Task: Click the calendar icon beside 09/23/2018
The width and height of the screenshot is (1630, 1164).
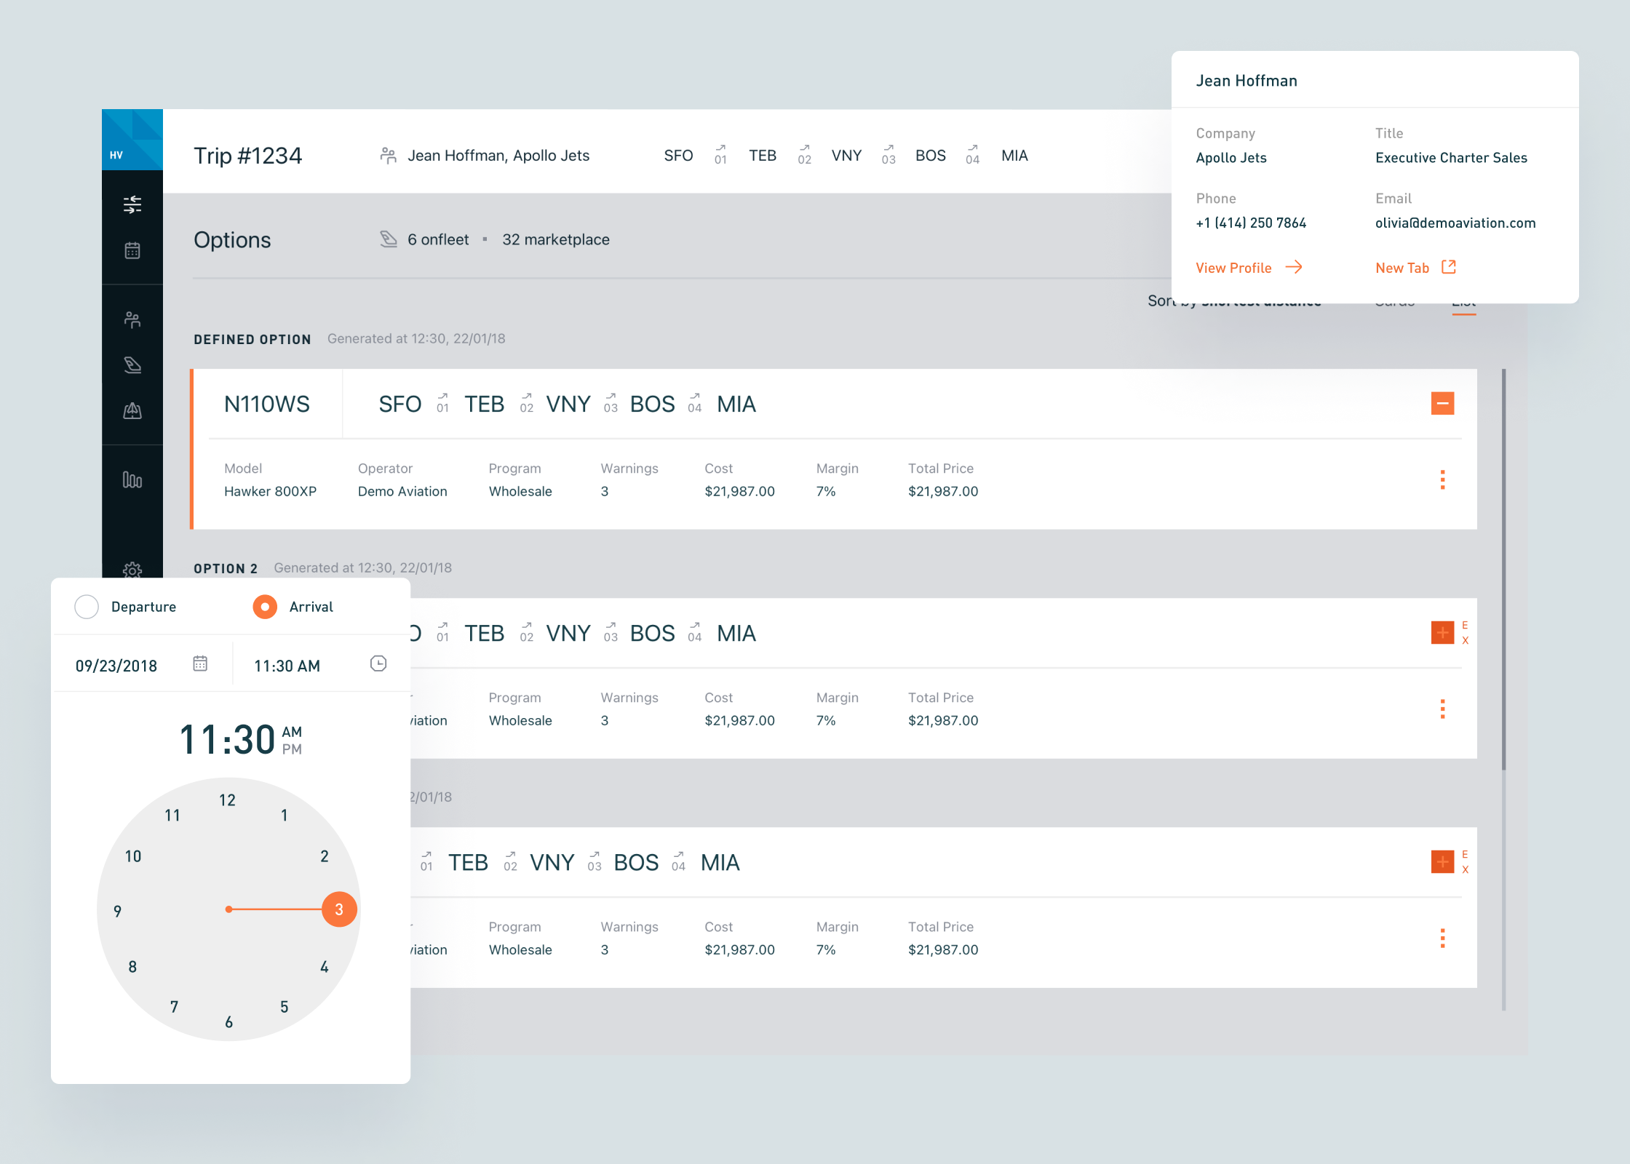Action: [200, 663]
